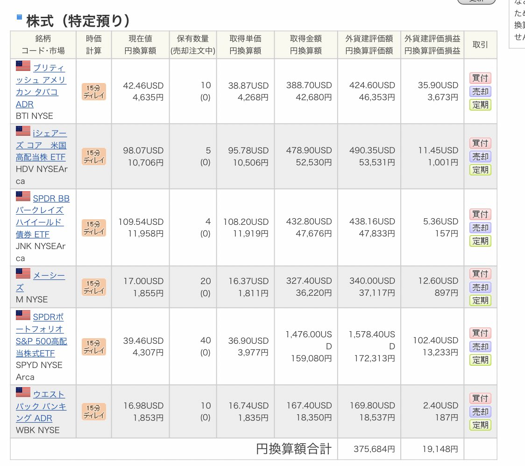Click the WBK NYSE ticker text

coord(37,430)
